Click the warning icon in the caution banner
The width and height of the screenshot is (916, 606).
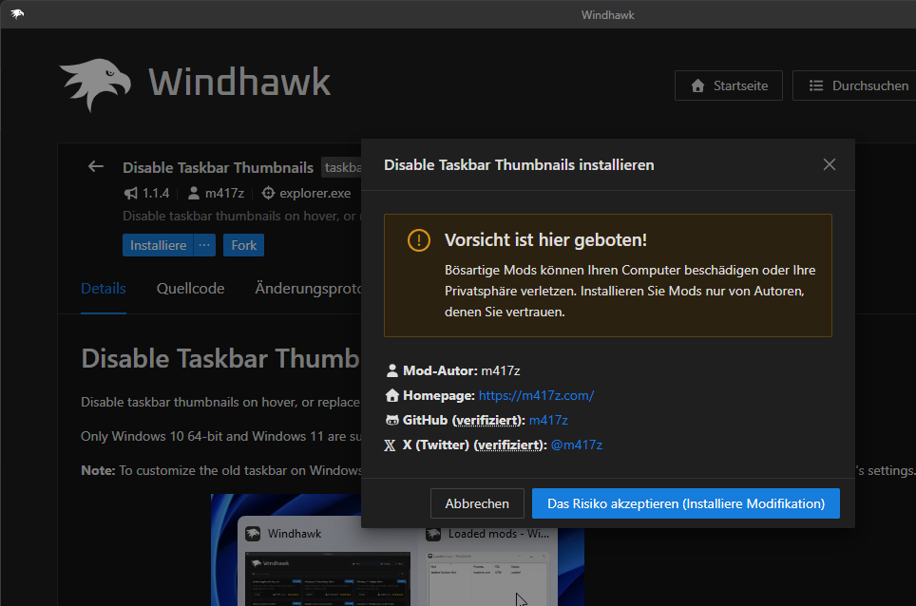pos(418,240)
